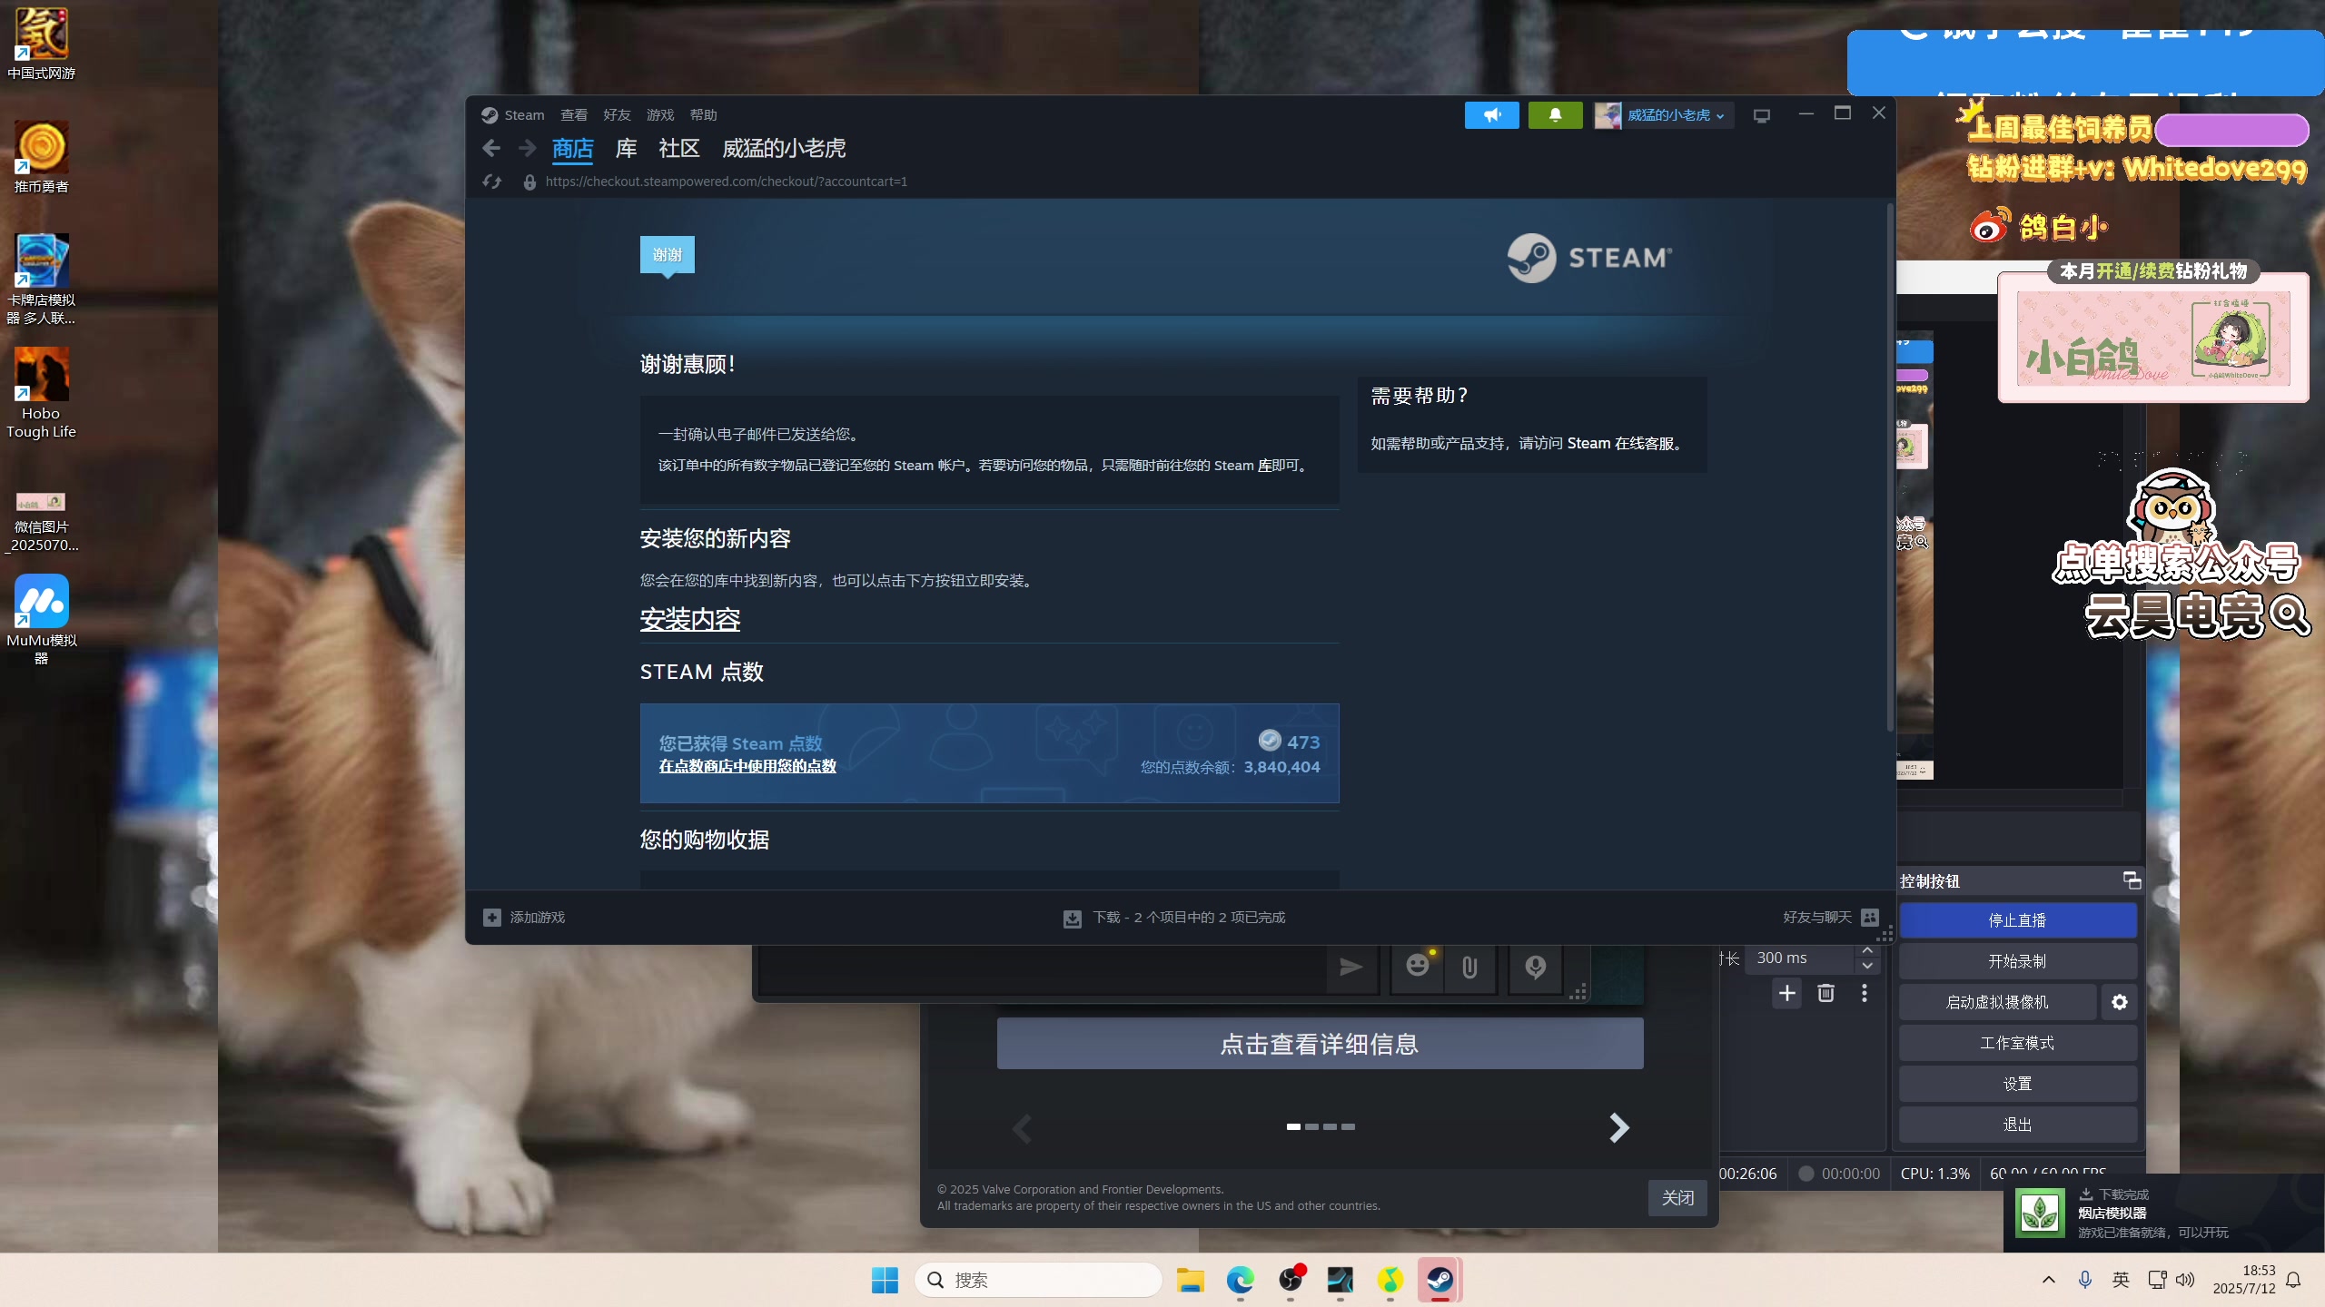
Task: Add a new item with OBS plus icon
Action: (1786, 994)
